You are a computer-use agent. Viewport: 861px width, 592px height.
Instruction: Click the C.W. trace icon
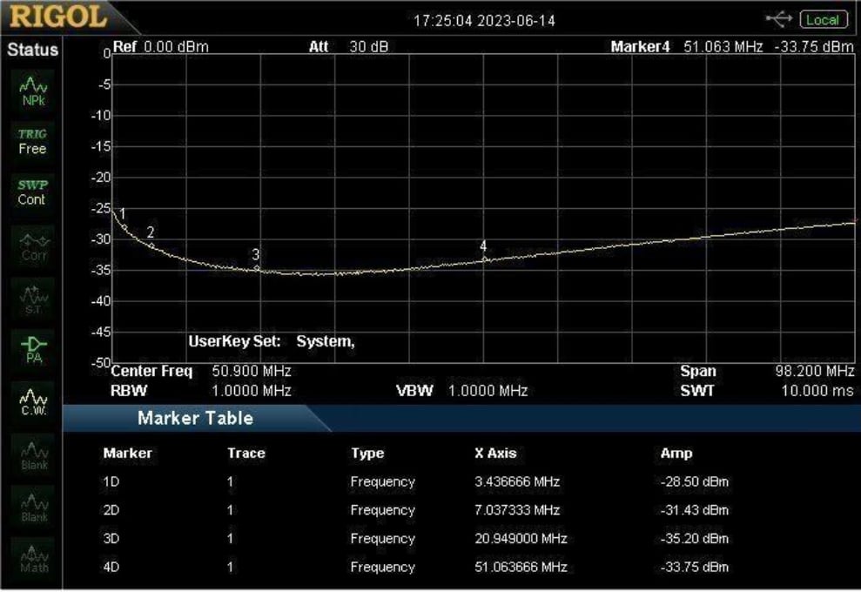(32, 401)
